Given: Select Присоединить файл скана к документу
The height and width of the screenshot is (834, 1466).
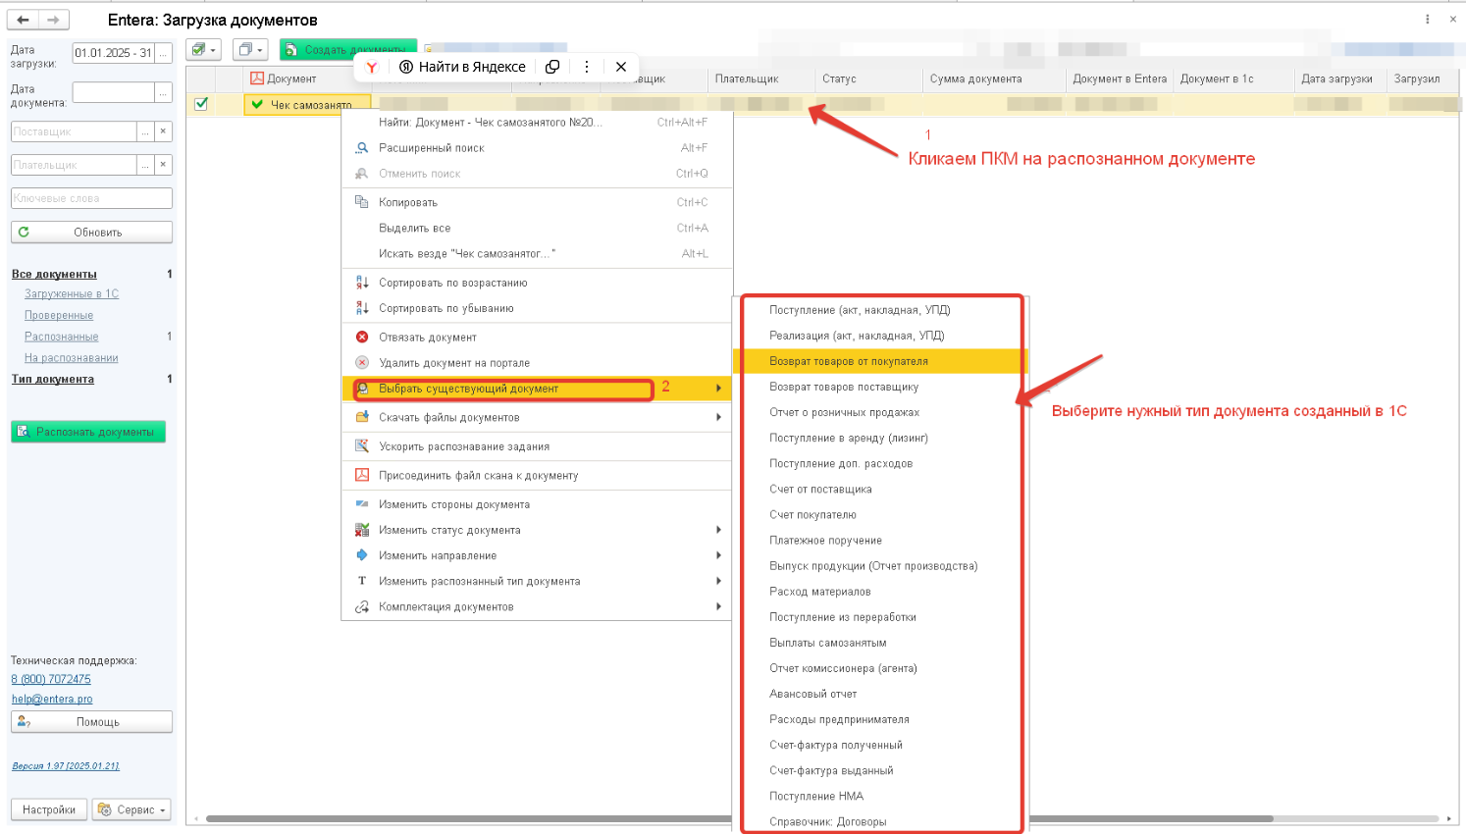Looking at the screenshot, I should pyautogui.click(x=537, y=476).
